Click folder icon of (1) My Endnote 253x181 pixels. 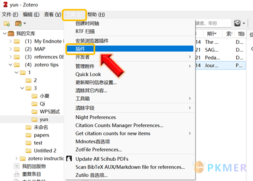pyautogui.click(x=17, y=41)
